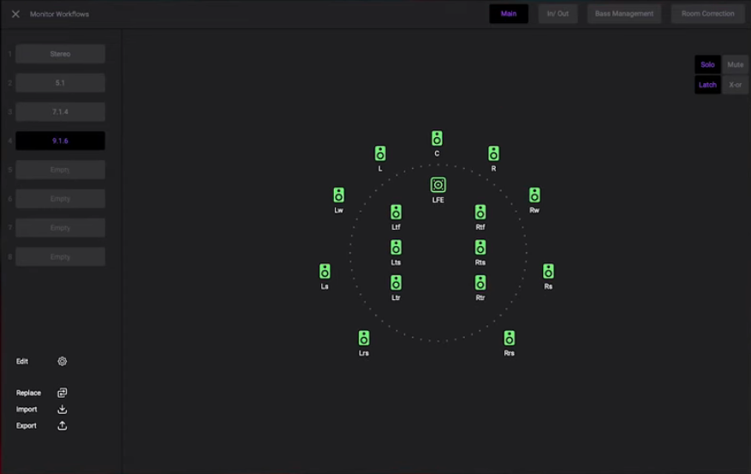This screenshot has height=474, width=751.
Task: Click the Rtr top rear speaker
Action: tap(480, 283)
